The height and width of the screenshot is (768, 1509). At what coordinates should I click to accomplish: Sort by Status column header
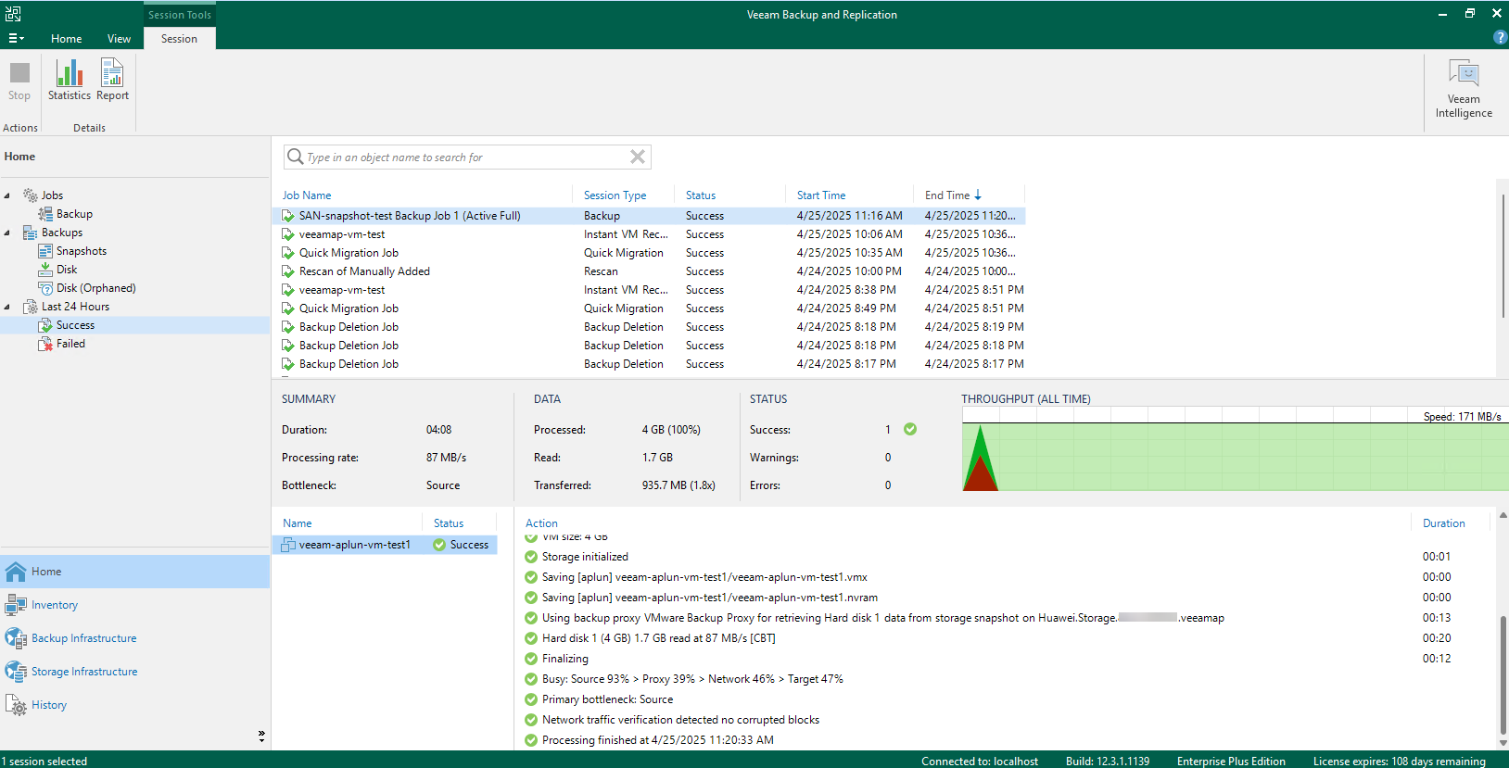pos(701,195)
